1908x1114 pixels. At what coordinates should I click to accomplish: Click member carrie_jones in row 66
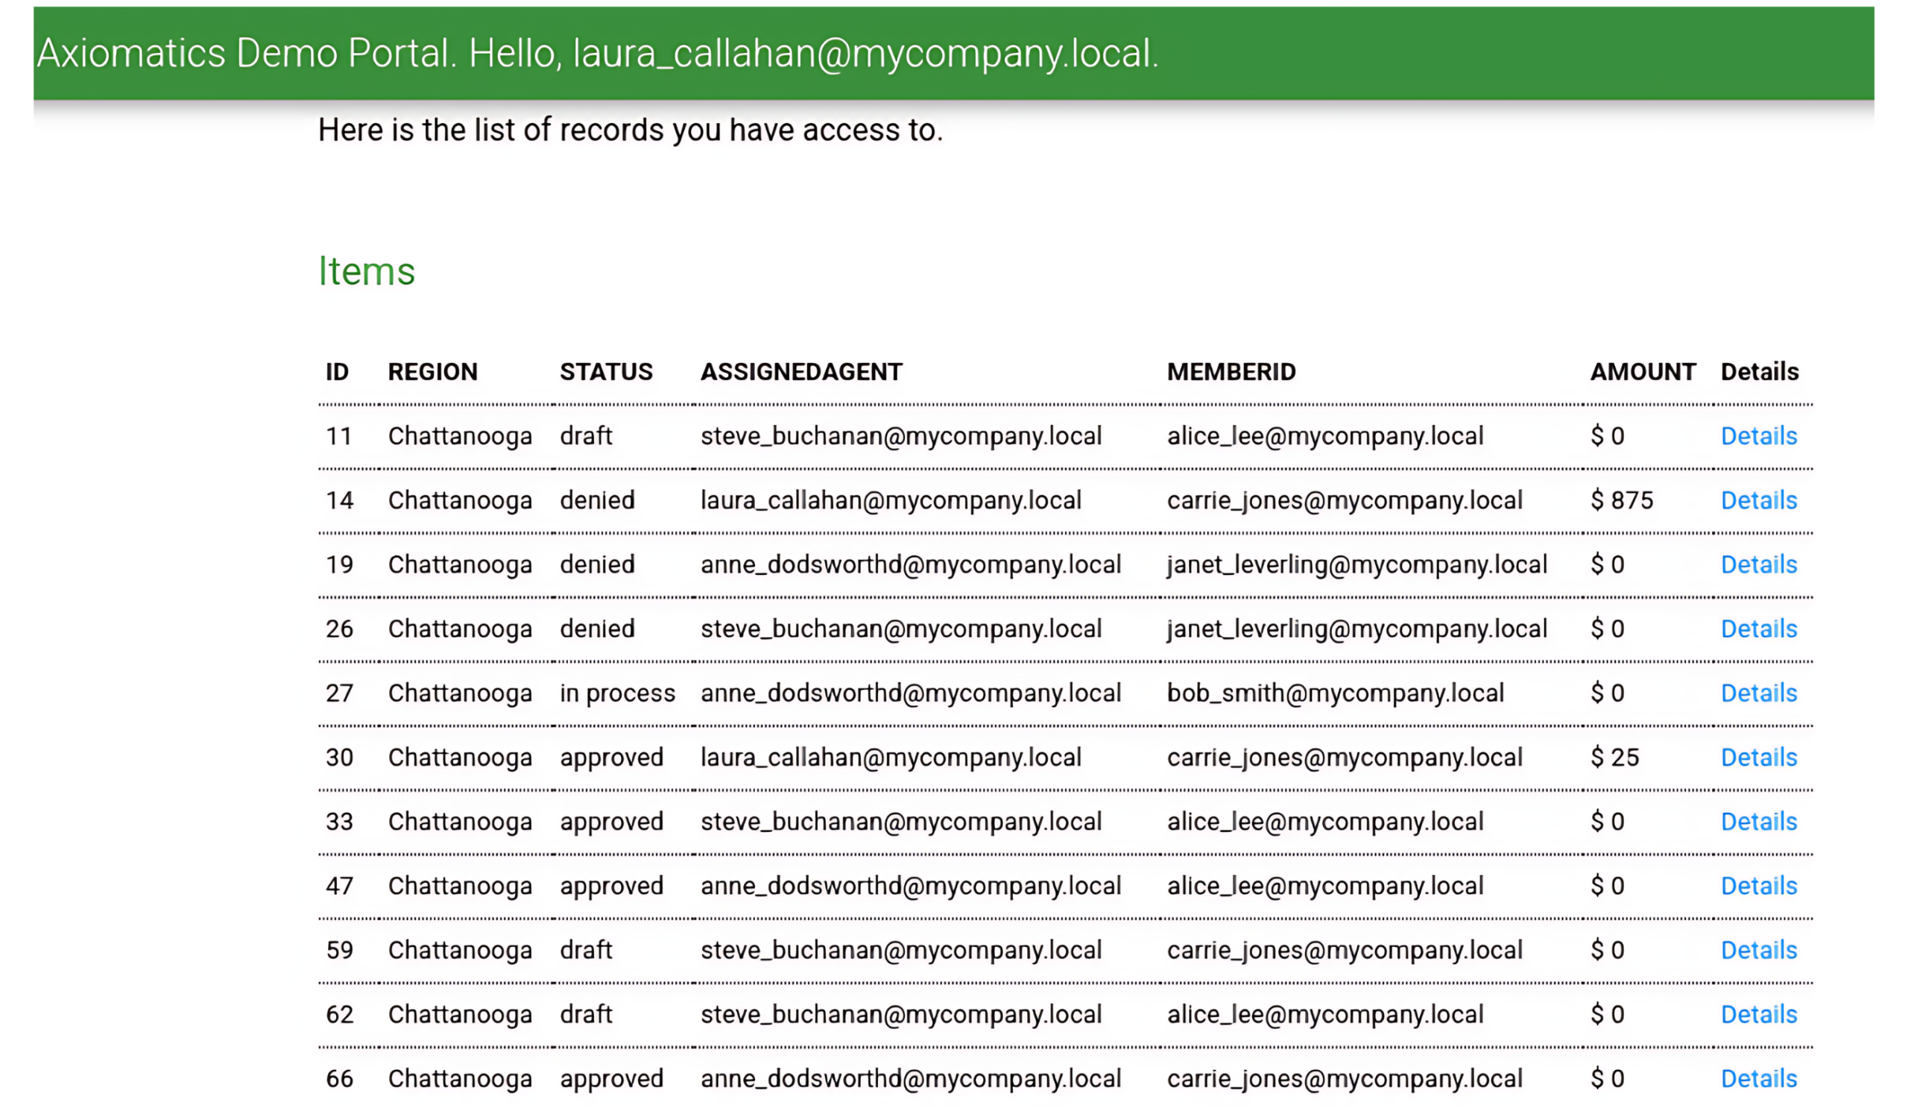(x=1344, y=1079)
